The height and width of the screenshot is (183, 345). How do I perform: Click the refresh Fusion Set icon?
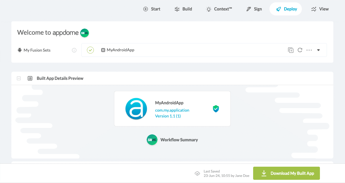tap(300, 50)
